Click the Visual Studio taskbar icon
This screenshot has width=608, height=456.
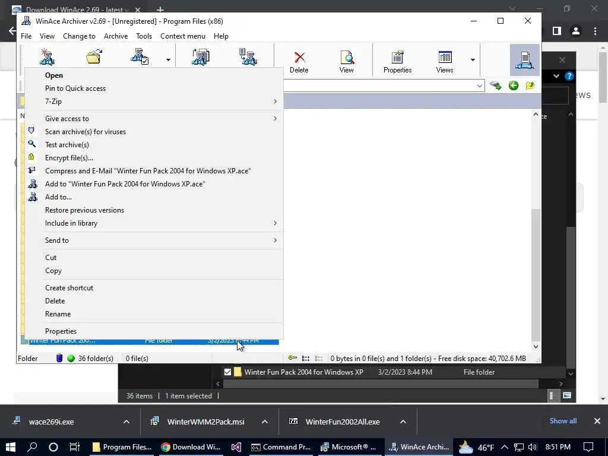236,447
